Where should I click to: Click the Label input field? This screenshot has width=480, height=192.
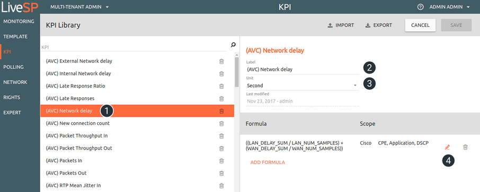click(303, 69)
